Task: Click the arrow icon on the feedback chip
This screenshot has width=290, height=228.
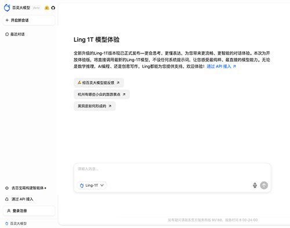Action: (x=118, y=83)
